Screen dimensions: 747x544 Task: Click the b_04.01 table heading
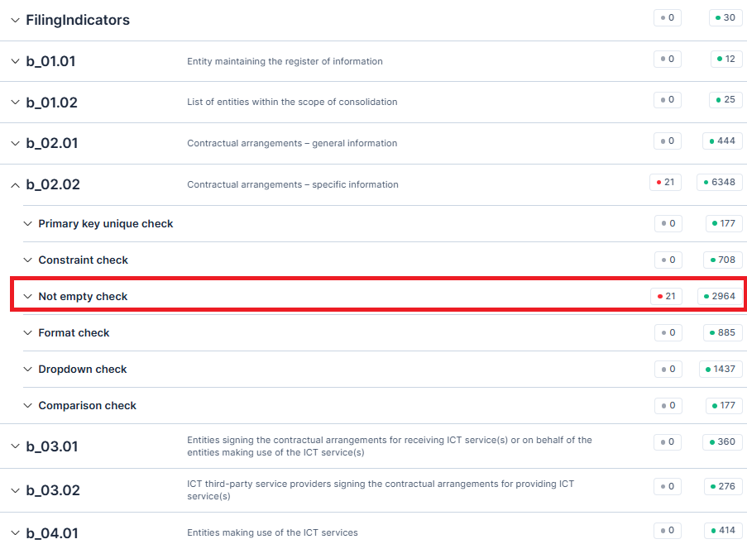pyautogui.click(x=52, y=532)
